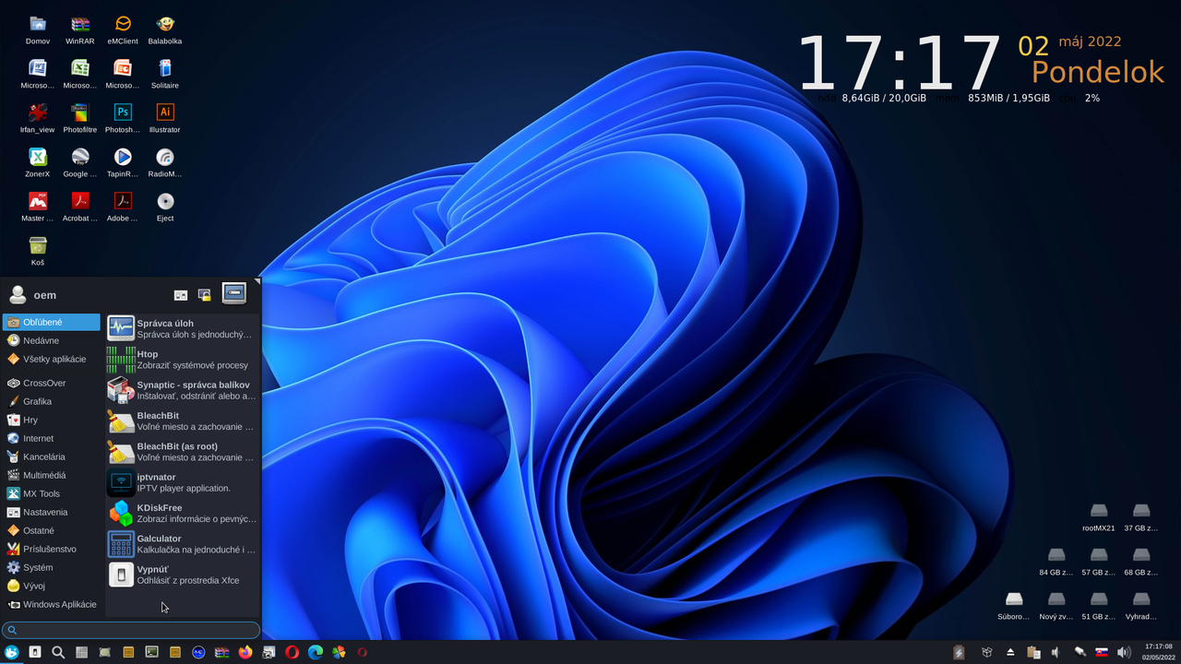Open the Multimédiá category
The width and height of the screenshot is (1181, 664).
pyautogui.click(x=52, y=475)
